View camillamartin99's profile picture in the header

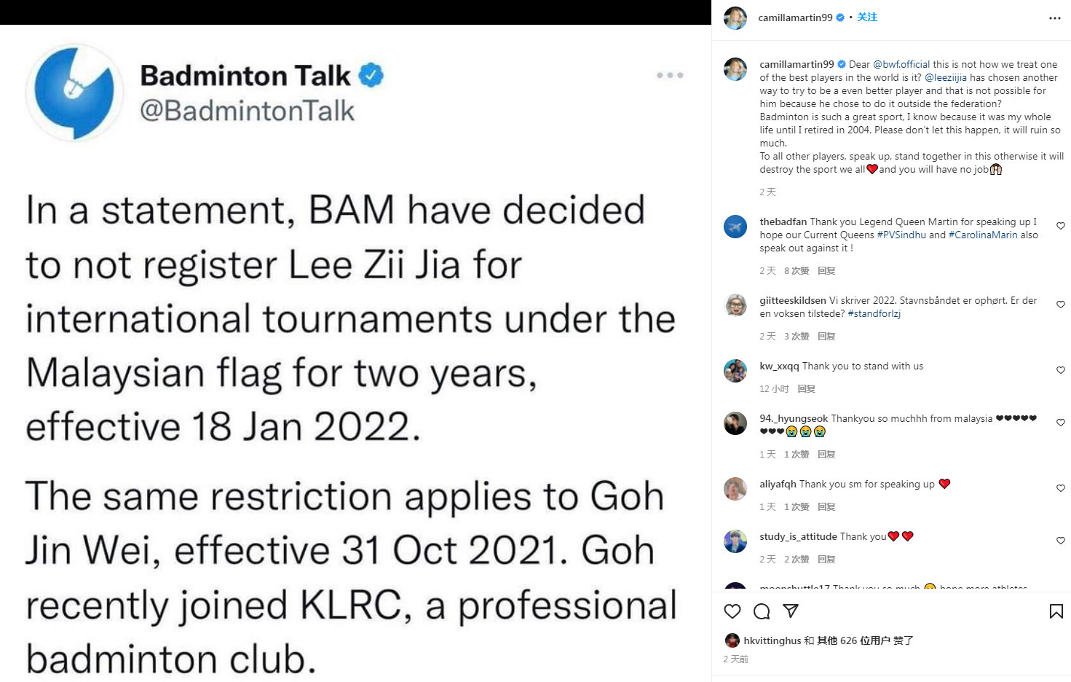[735, 18]
